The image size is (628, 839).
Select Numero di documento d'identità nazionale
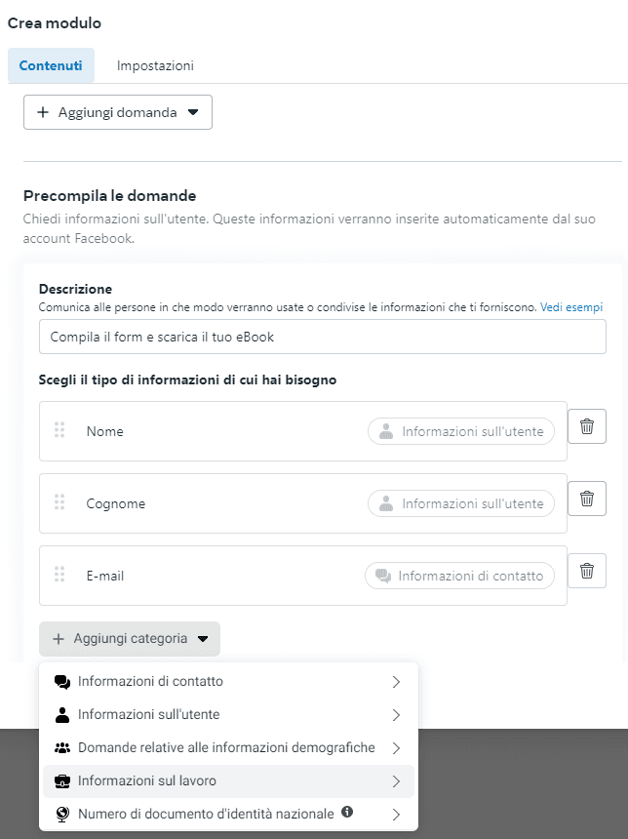coord(206,814)
